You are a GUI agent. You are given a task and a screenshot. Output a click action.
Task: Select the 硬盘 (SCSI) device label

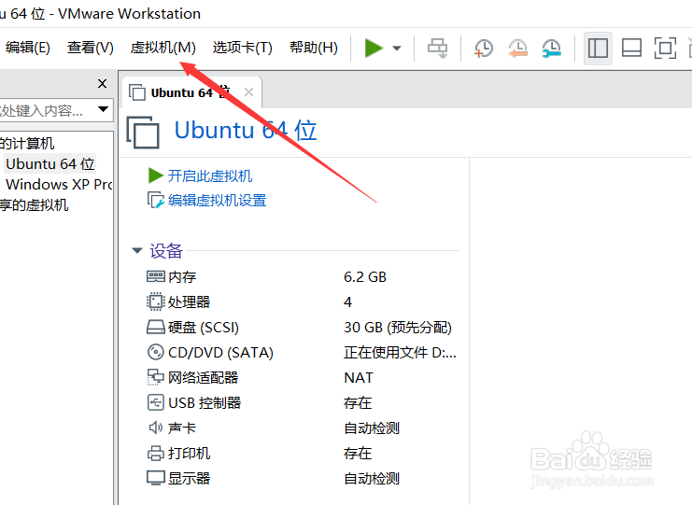204,328
